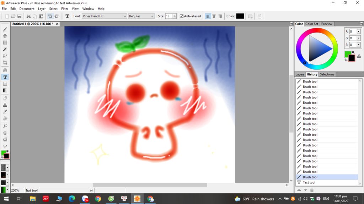This screenshot has height=204, width=364.
Task: Select the Magic Wand tool
Action: click(5, 49)
